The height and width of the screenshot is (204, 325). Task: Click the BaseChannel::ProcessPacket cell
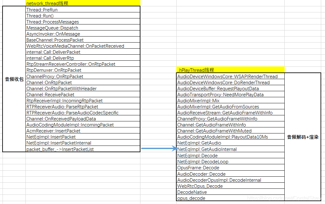(83, 40)
